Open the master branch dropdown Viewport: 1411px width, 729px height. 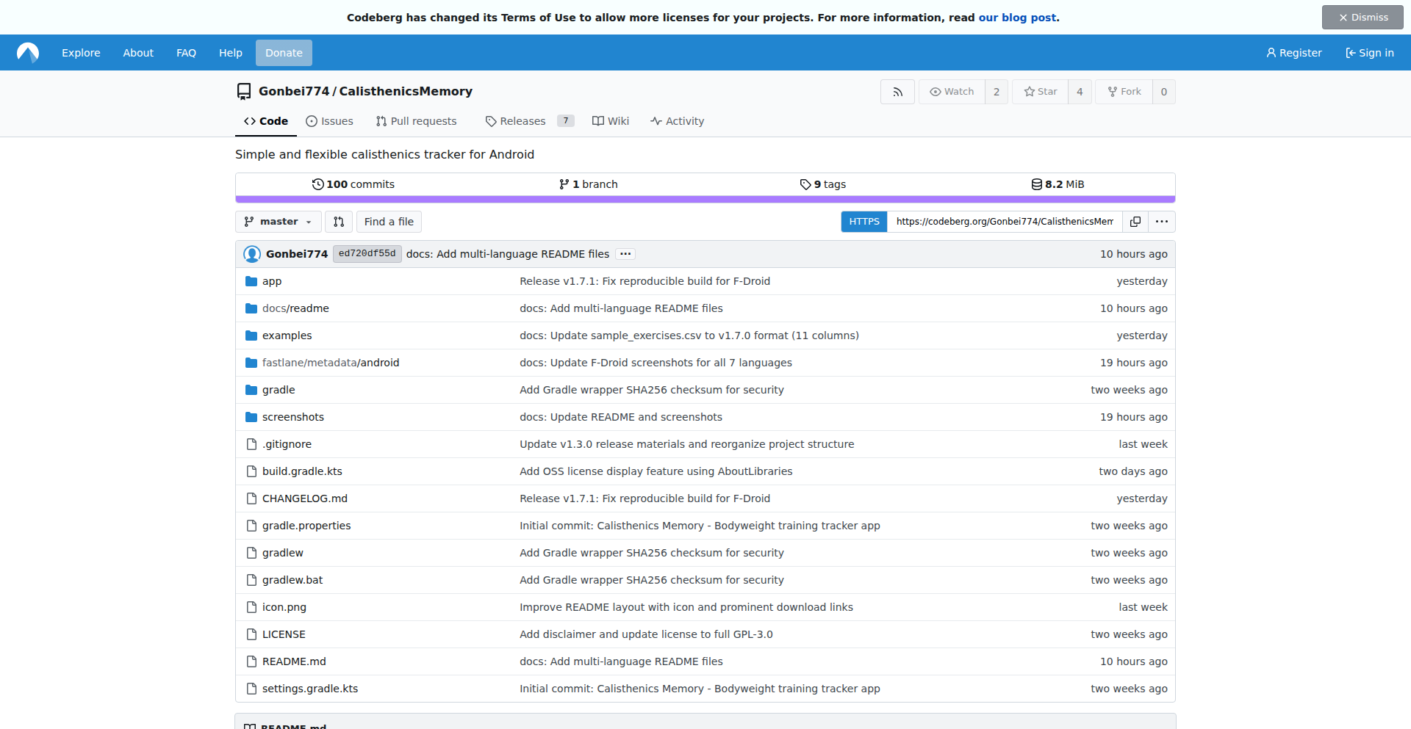279,222
